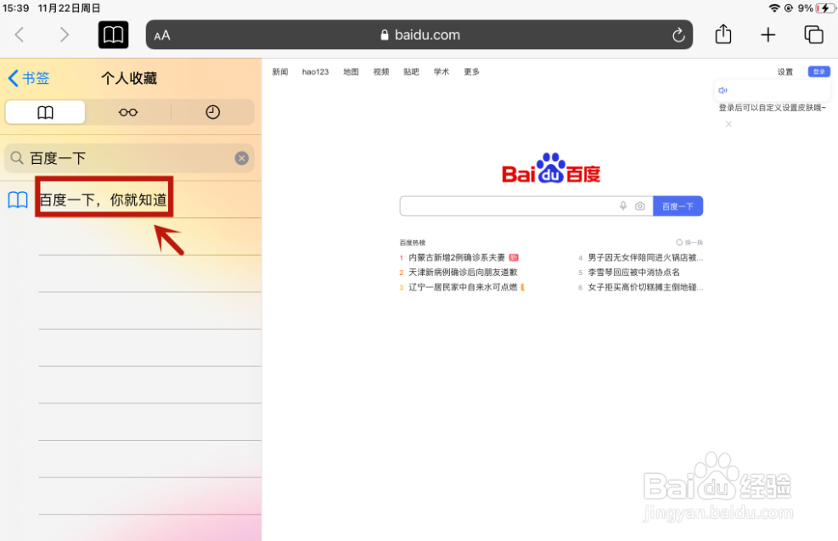Open hot item 李雪琴回应被中消协点名
The image size is (838, 541).
click(x=634, y=273)
